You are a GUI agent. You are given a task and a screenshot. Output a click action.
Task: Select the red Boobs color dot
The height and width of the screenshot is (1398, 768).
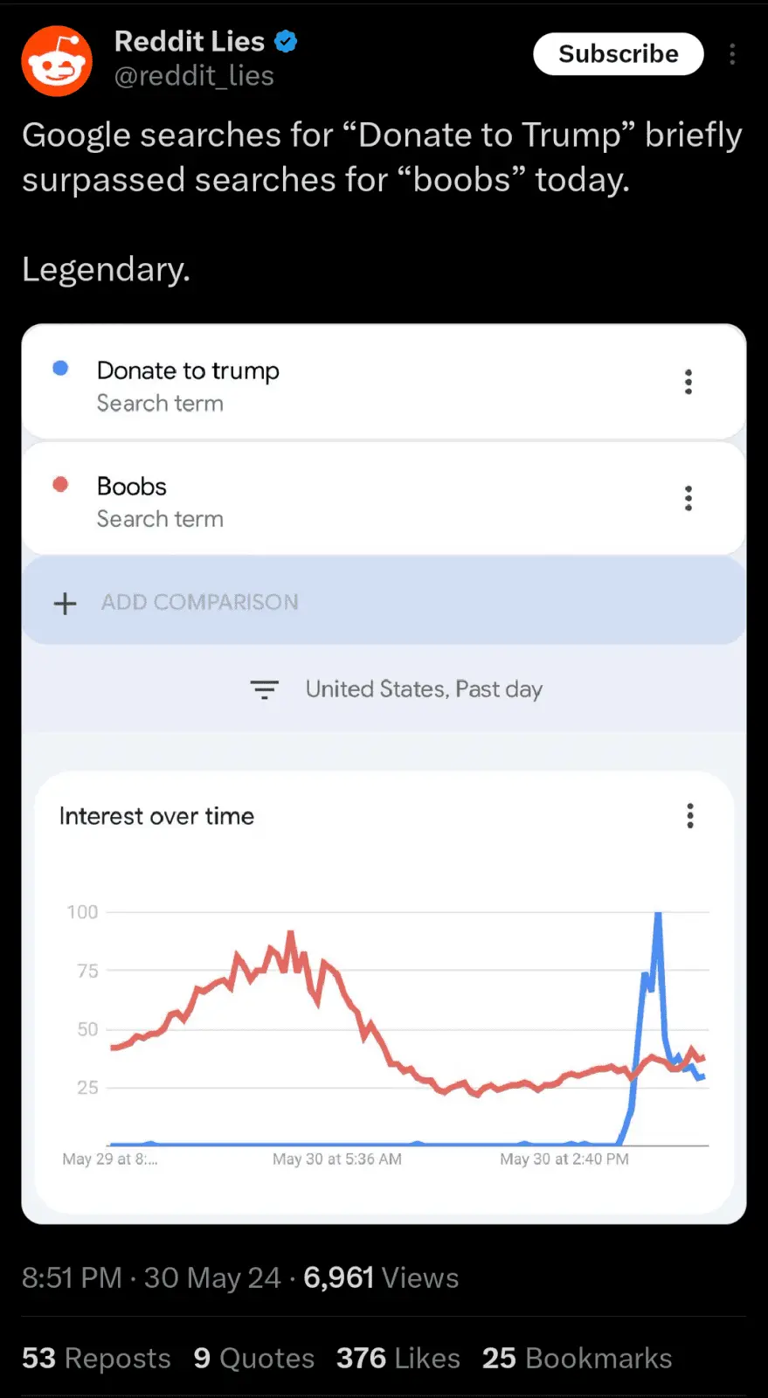point(60,484)
